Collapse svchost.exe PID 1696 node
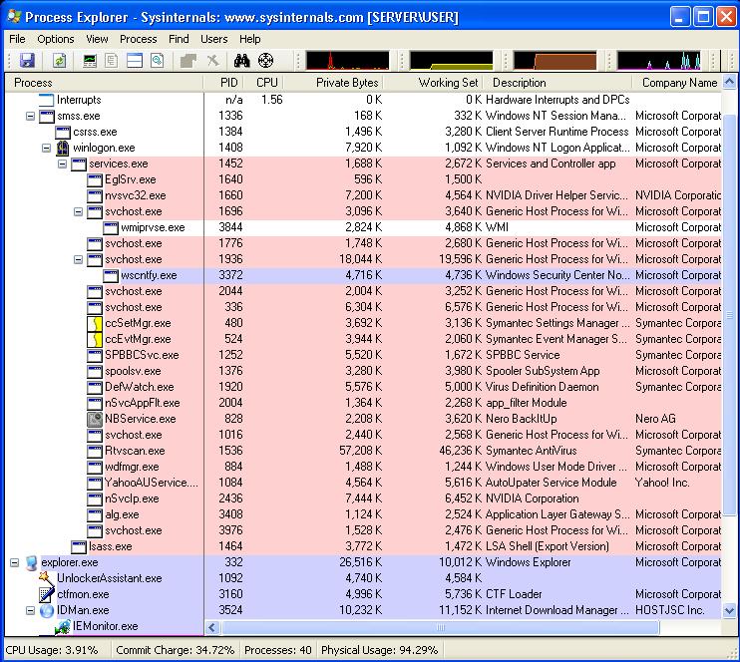This screenshot has height=662, width=740. [x=79, y=211]
